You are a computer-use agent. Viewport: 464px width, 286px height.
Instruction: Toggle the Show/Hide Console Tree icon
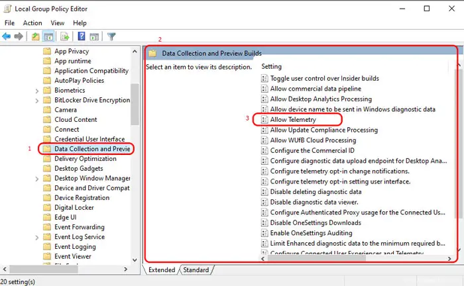[48, 36]
